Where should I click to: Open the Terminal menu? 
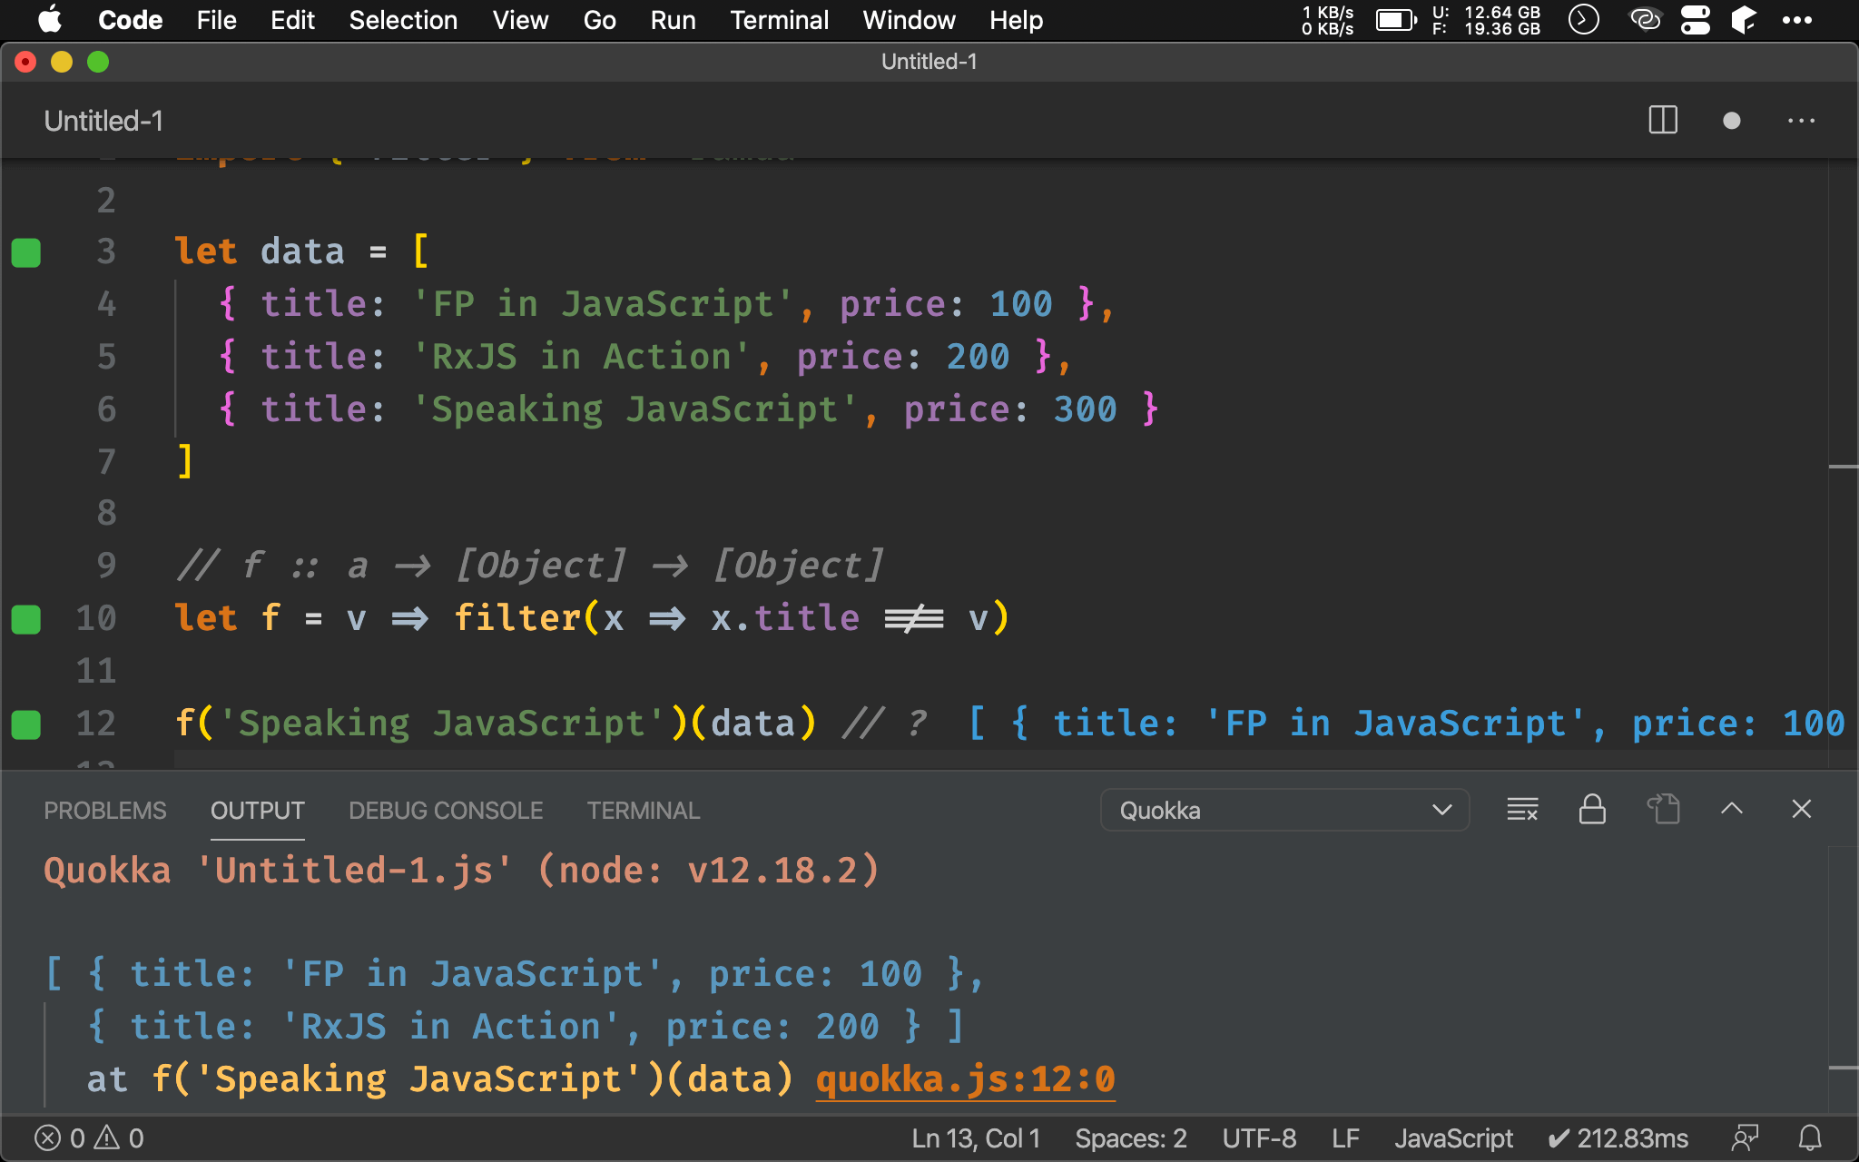point(778,20)
